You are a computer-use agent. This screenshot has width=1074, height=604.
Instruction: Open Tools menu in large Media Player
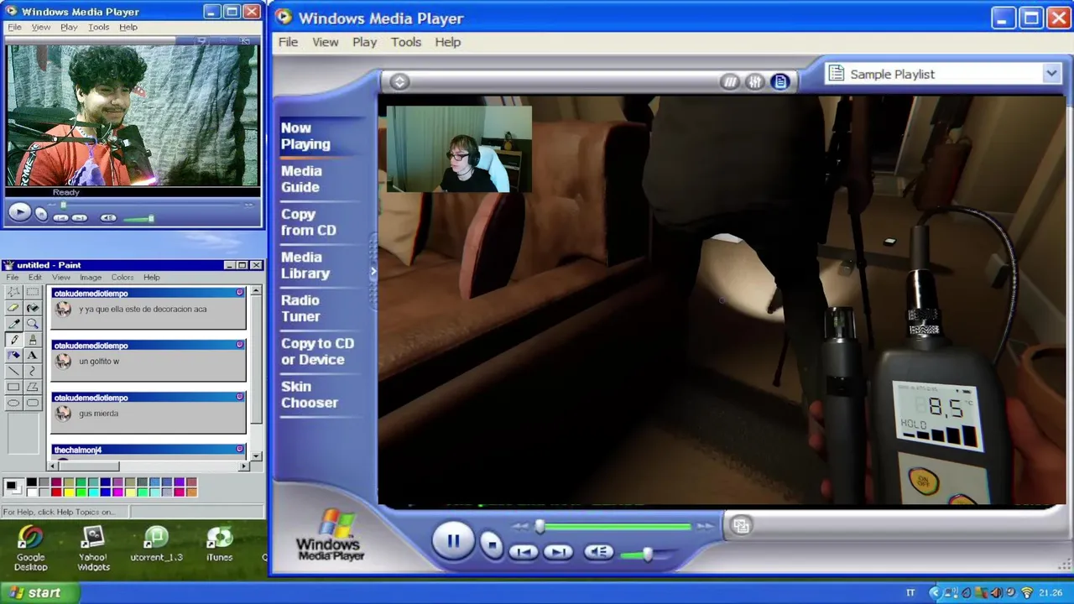[x=406, y=42]
